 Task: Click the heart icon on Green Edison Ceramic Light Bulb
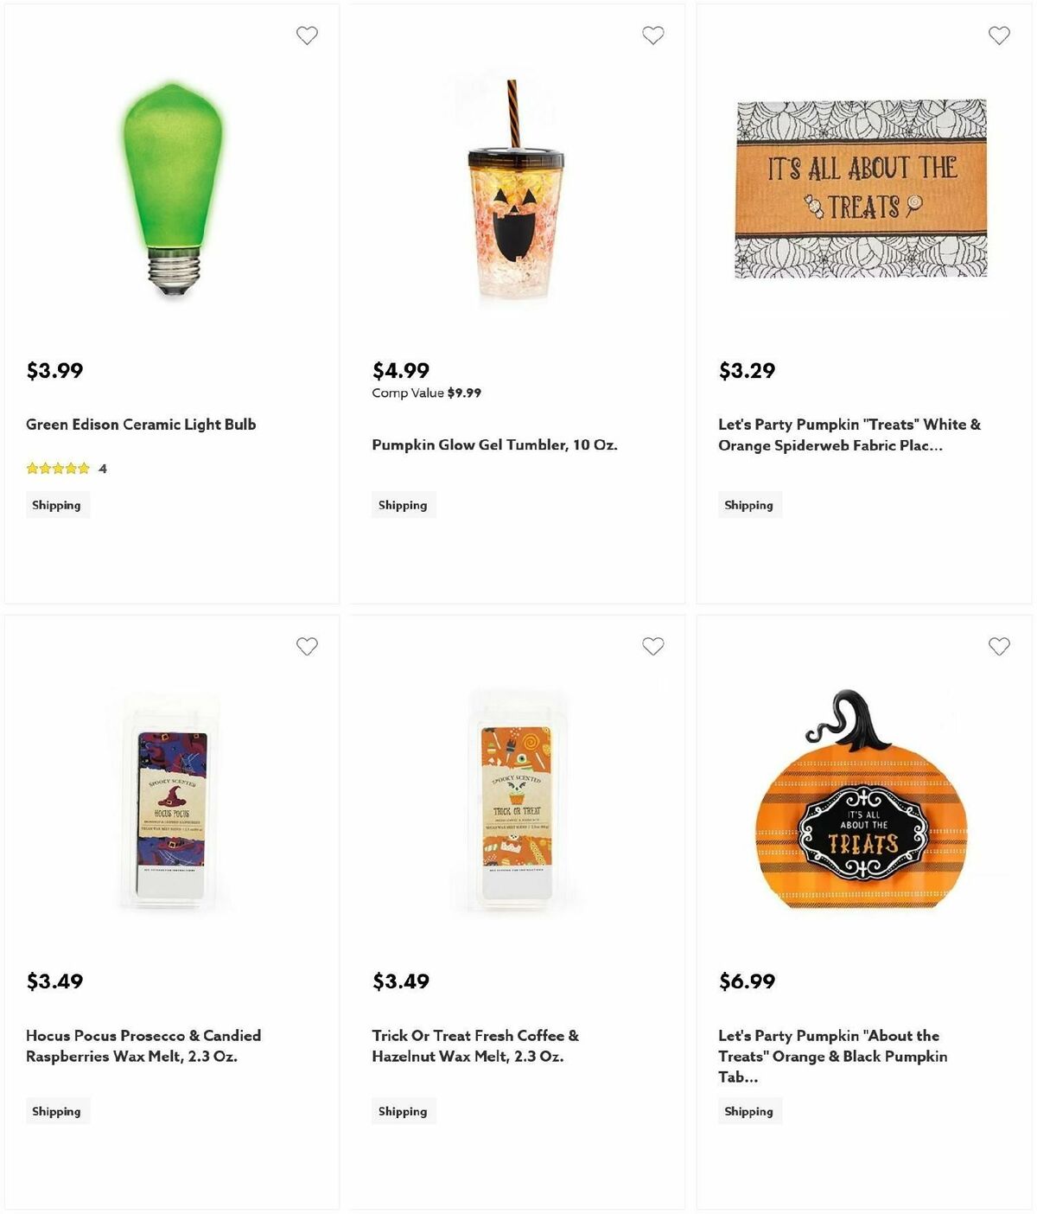coord(307,35)
